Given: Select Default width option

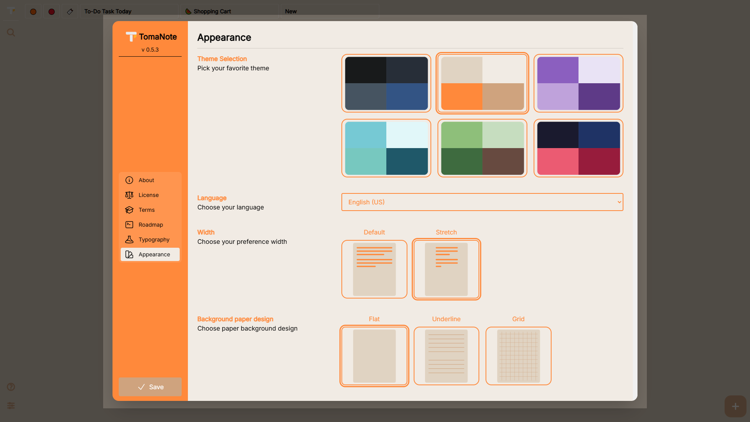Looking at the screenshot, I should tap(374, 269).
